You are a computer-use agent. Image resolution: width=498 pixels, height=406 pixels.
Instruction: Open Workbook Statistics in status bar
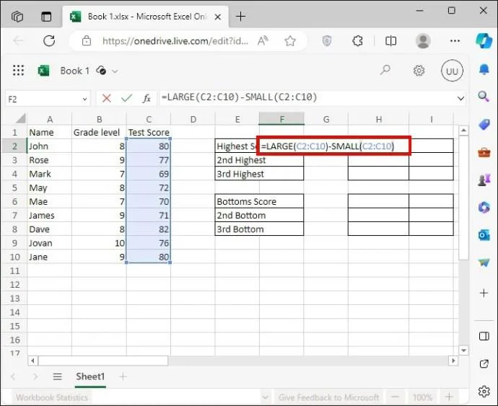pyautogui.click(x=52, y=397)
